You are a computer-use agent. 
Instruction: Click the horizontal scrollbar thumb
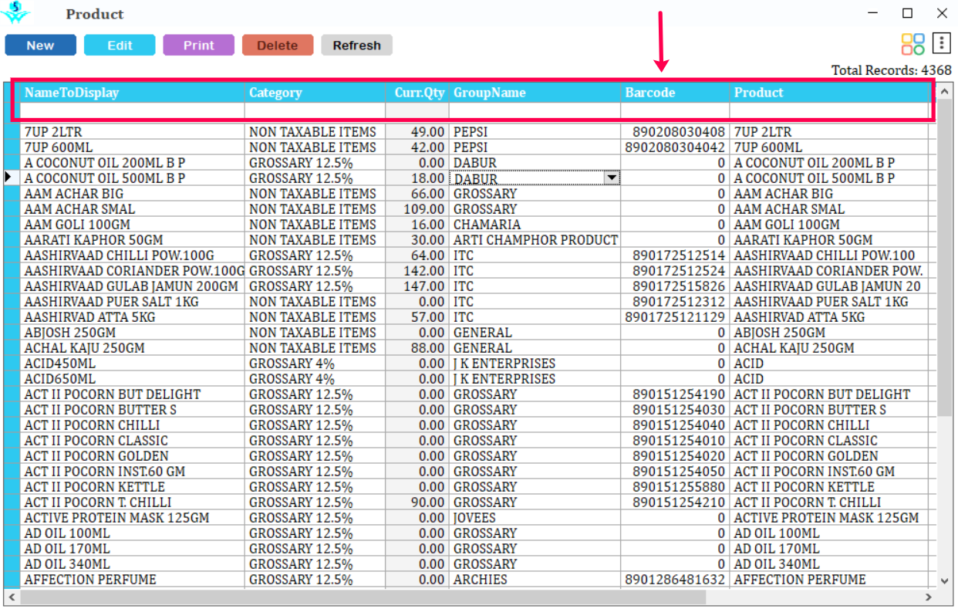(363, 597)
